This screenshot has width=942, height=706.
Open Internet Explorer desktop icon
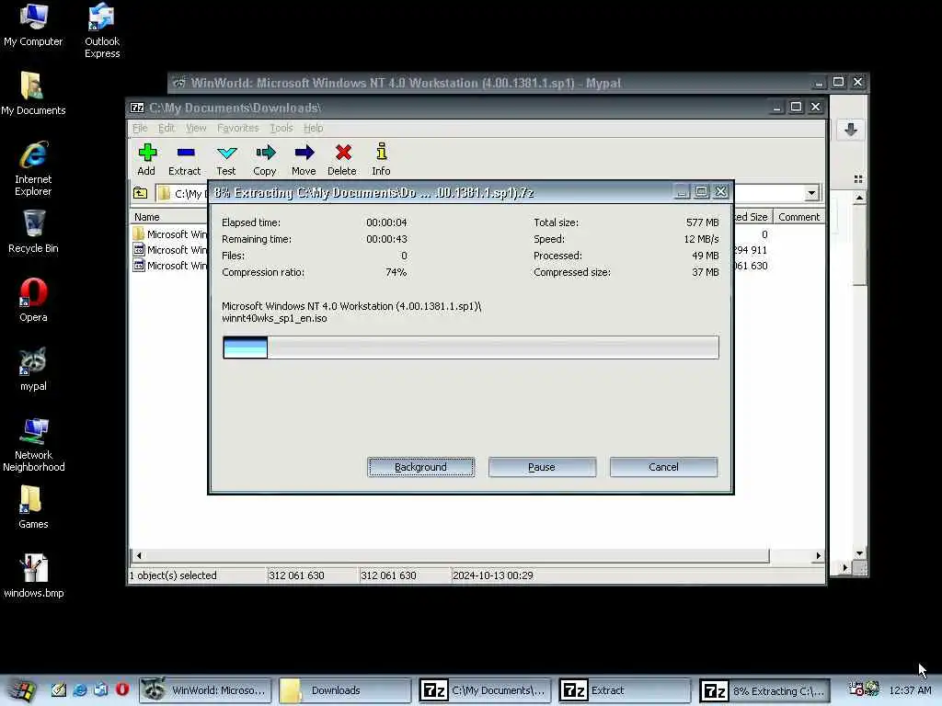pos(33,169)
